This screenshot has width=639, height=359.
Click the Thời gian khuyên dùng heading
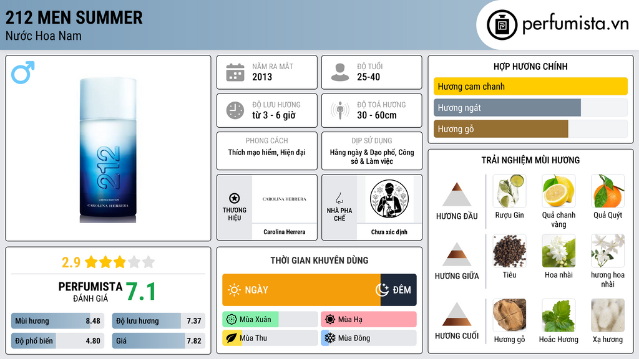click(x=319, y=261)
